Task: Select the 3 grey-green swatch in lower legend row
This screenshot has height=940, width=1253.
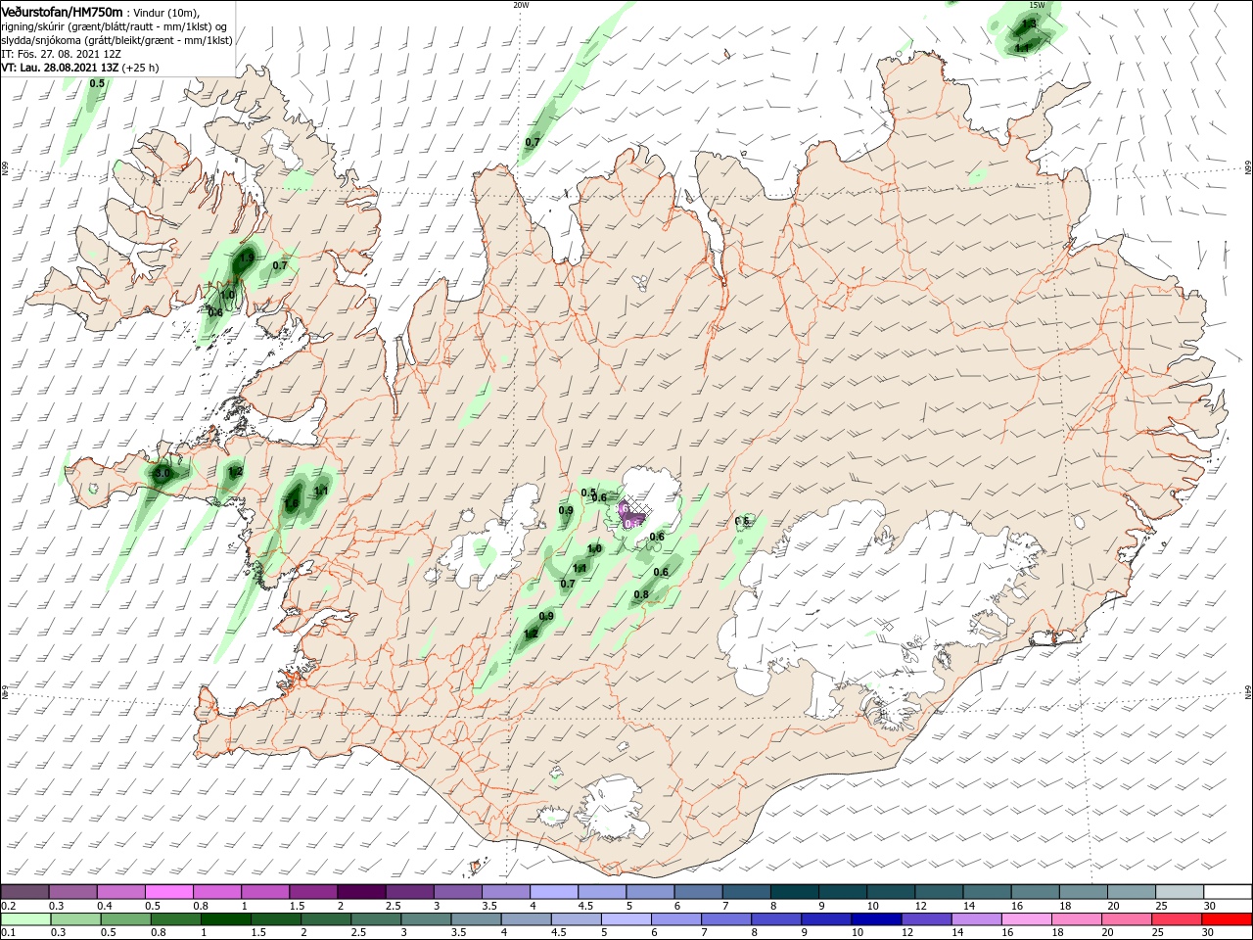Action: click(x=426, y=919)
